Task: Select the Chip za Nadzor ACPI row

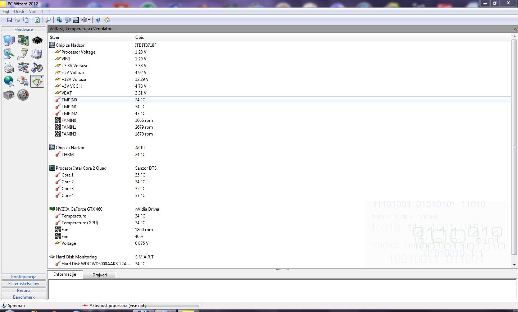Action: (280, 148)
